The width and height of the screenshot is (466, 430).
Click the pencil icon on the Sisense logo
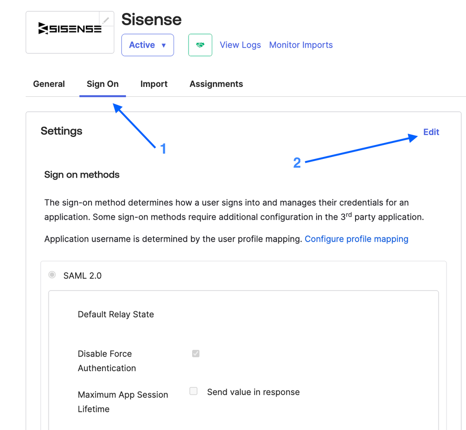tap(106, 20)
